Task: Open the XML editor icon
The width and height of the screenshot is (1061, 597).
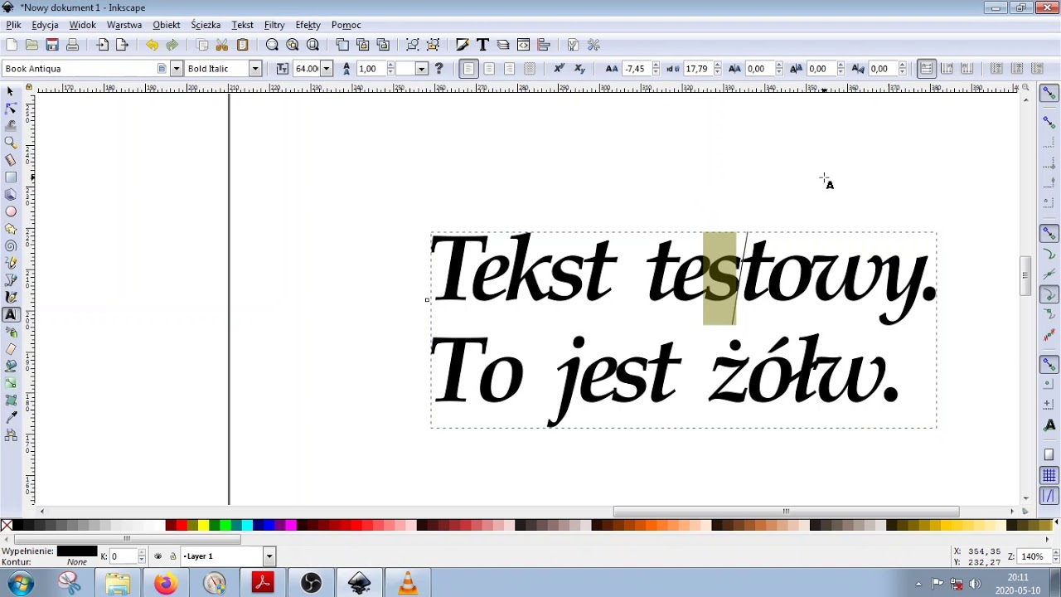Action: [x=523, y=45]
